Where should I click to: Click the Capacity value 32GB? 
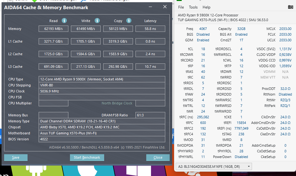pos(241,29)
